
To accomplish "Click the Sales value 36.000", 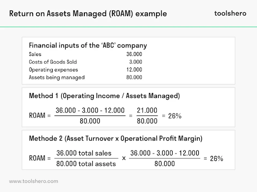I will (134, 54).
